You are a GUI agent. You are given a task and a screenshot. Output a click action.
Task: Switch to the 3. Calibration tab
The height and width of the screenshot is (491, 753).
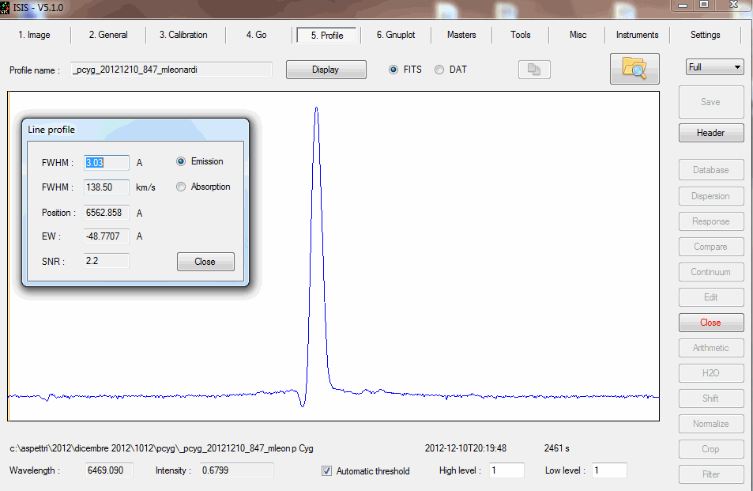coord(183,35)
